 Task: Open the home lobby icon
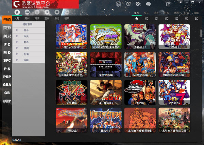tap(17, 12)
